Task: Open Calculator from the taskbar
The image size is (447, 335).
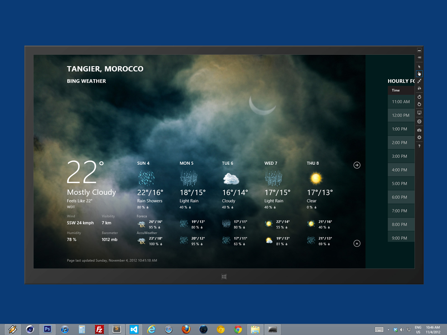Action: [x=82, y=330]
